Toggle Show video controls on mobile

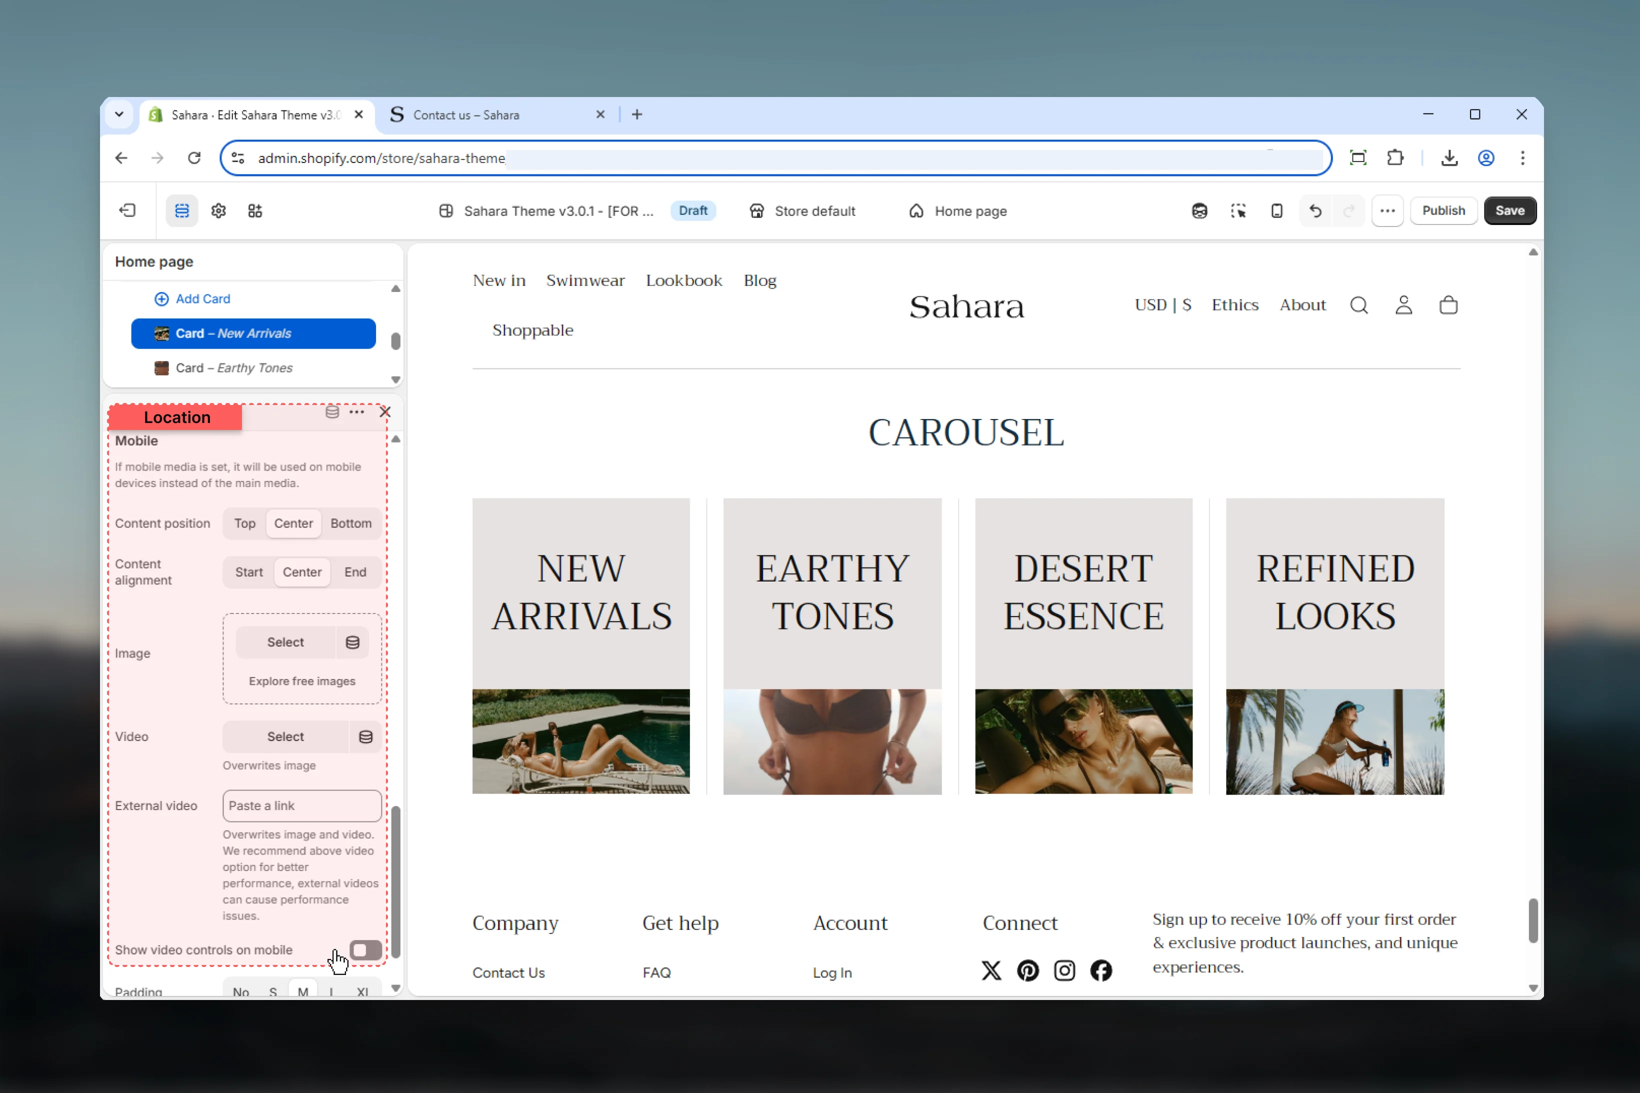(365, 950)
